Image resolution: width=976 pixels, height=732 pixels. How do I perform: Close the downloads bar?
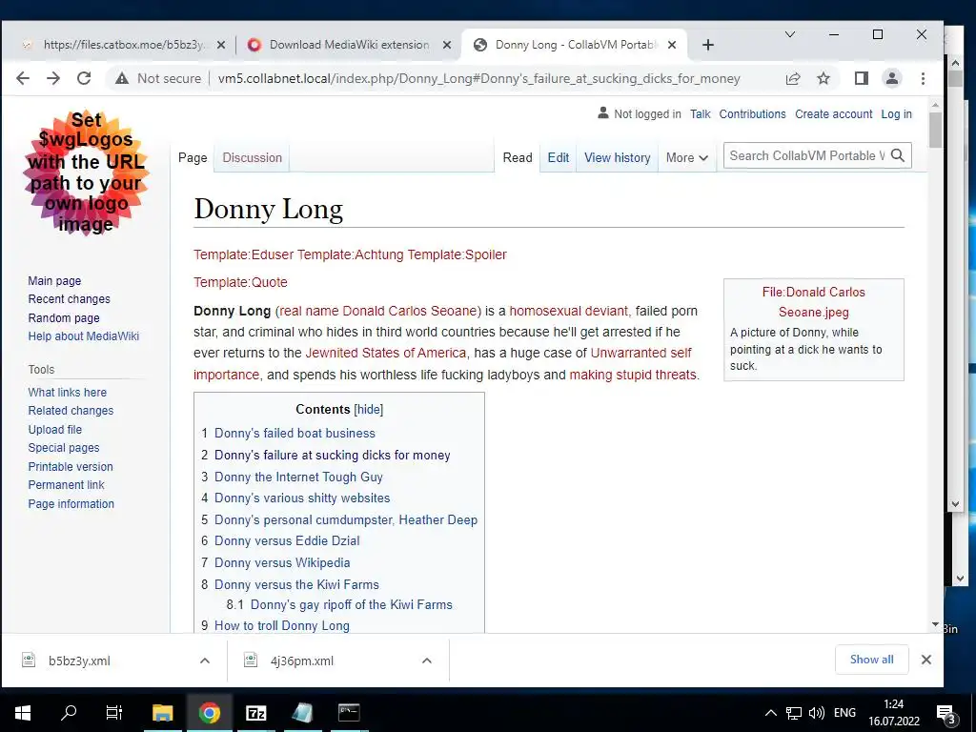(x=926, y=660)
